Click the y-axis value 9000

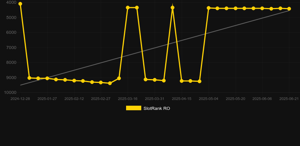11,78
